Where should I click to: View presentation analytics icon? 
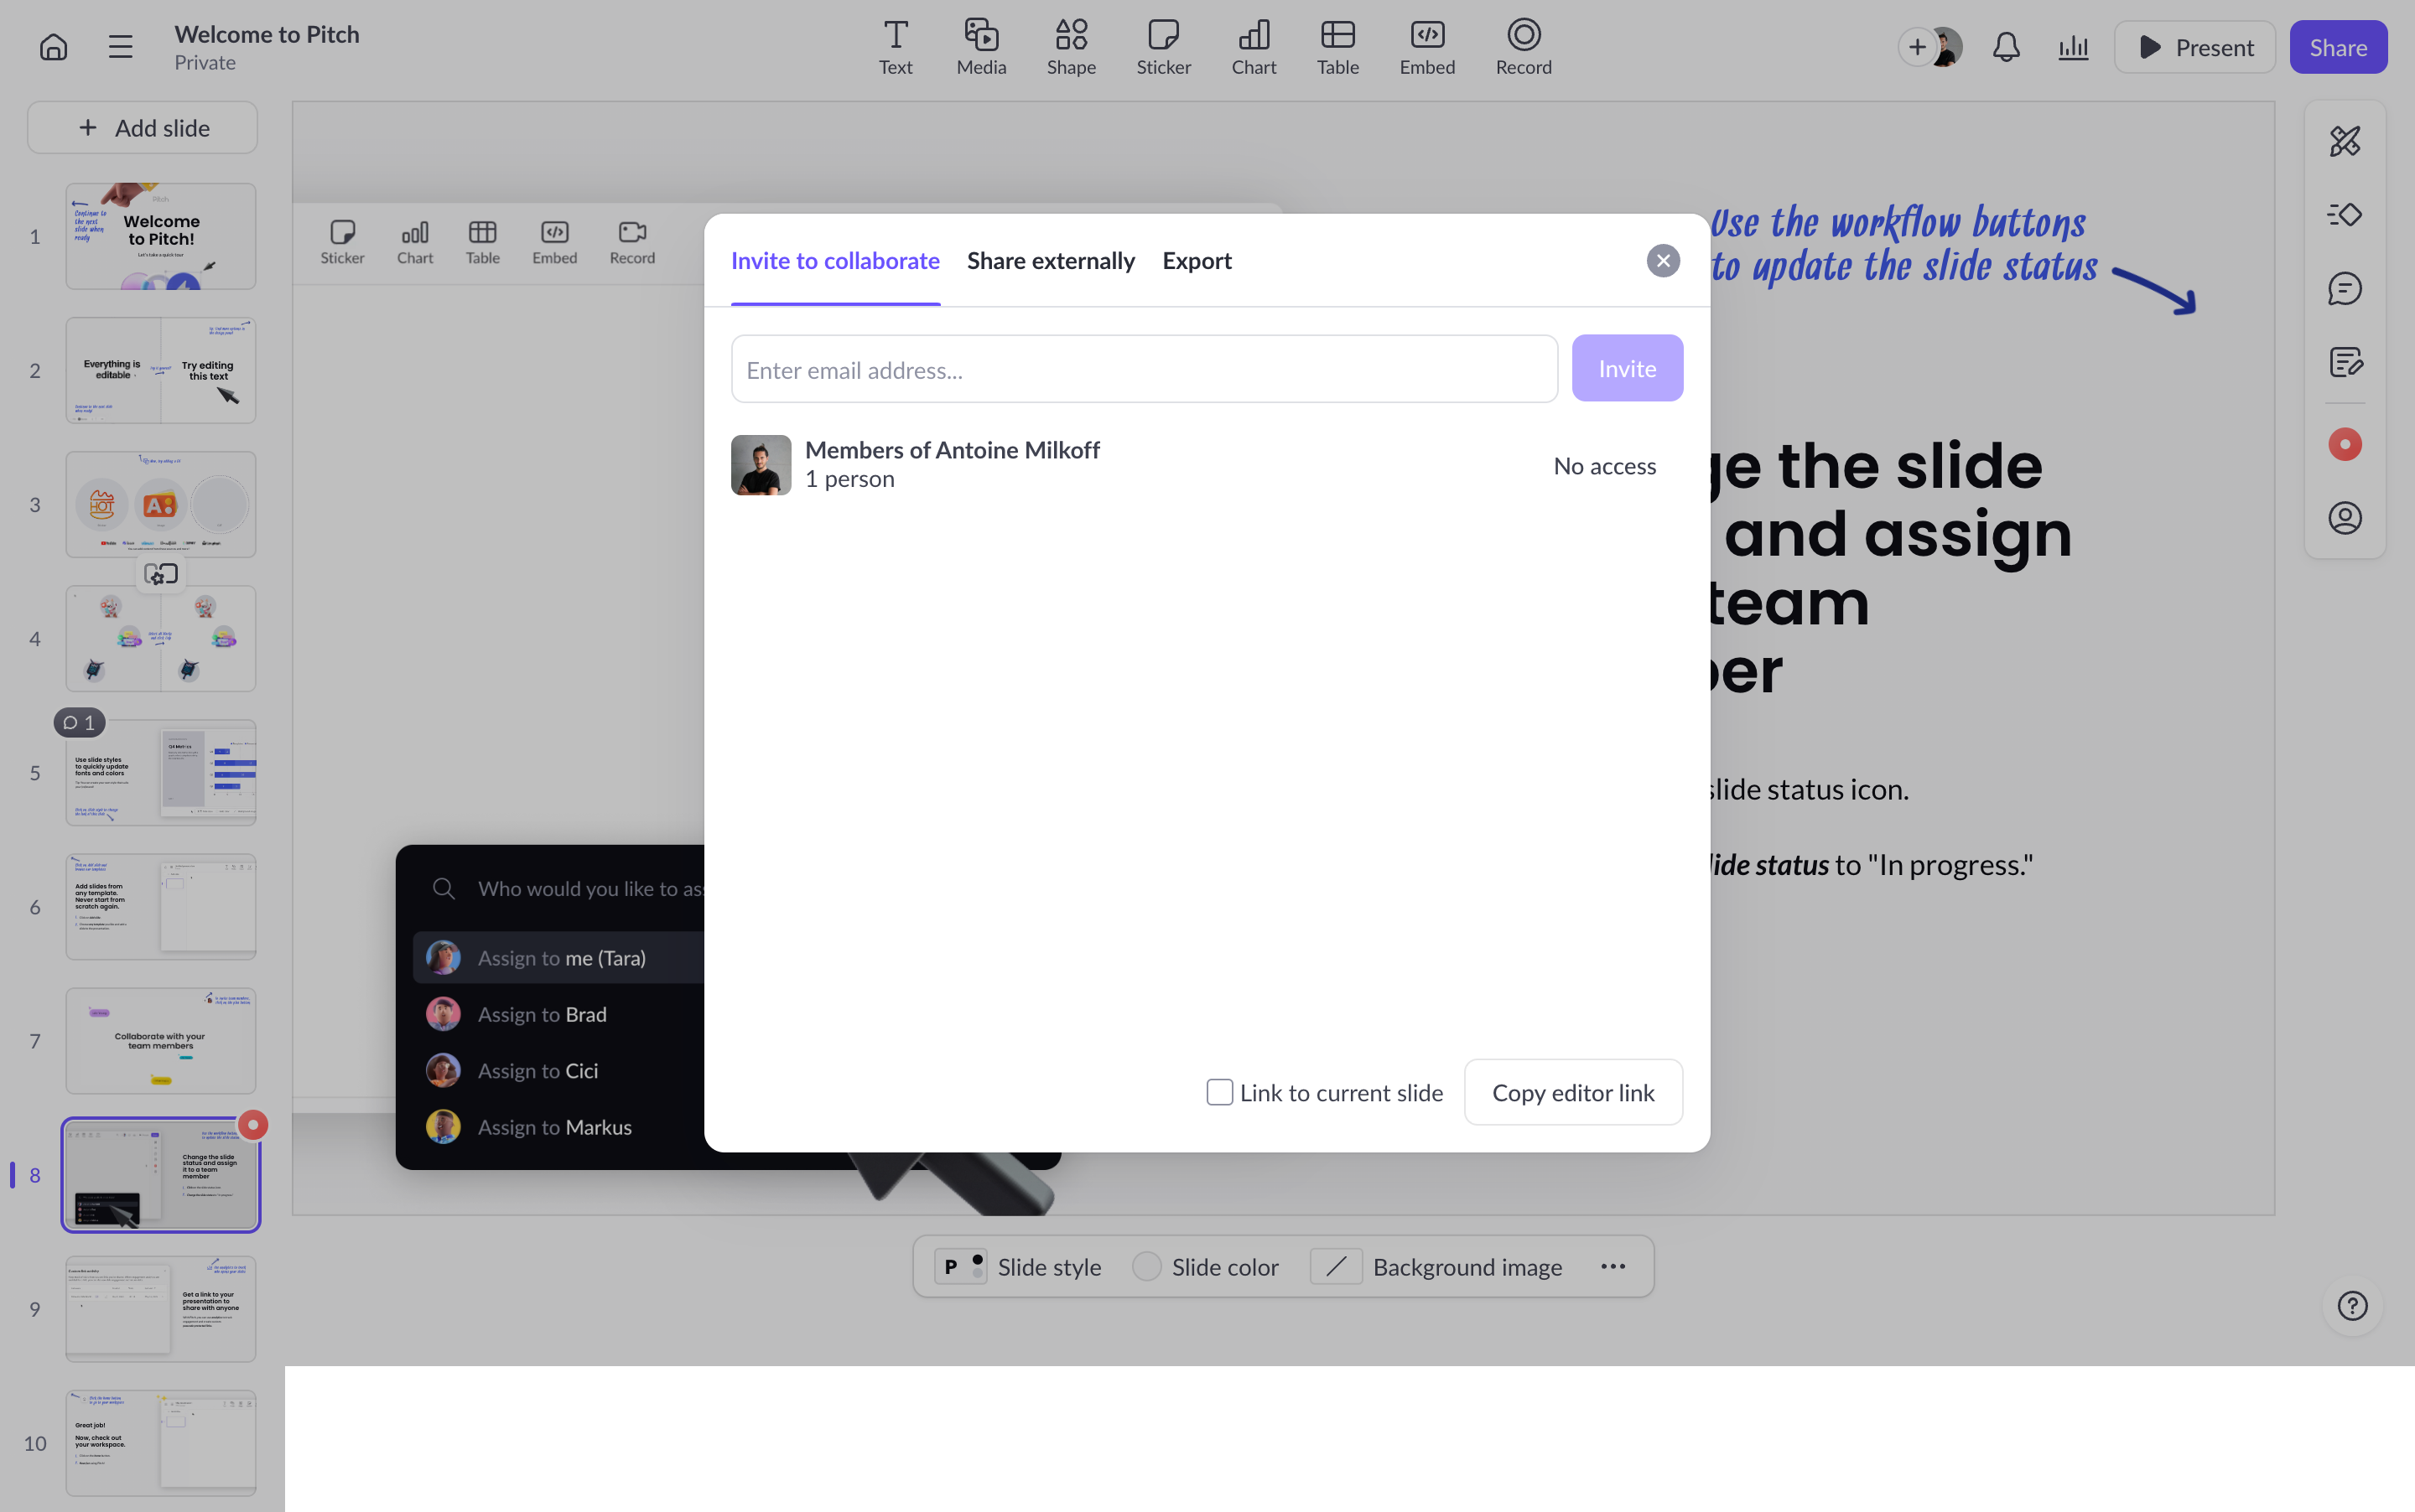coord(2073,47)
